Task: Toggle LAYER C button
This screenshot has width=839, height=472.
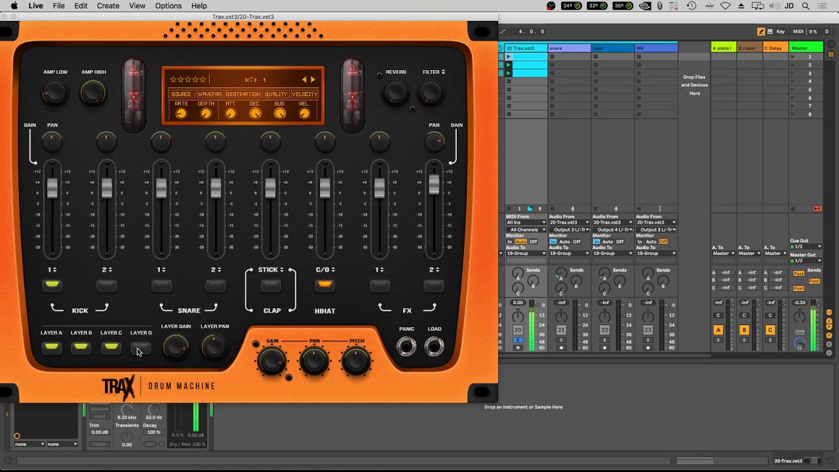Action: tap(111, 347)
